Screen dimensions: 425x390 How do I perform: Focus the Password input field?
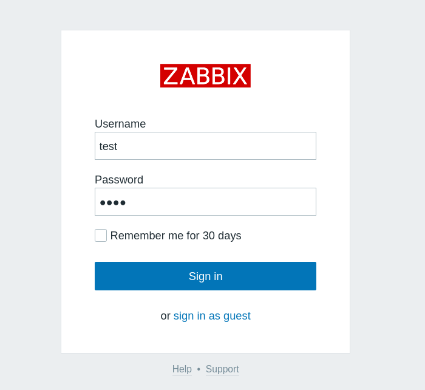coord(205,202)
